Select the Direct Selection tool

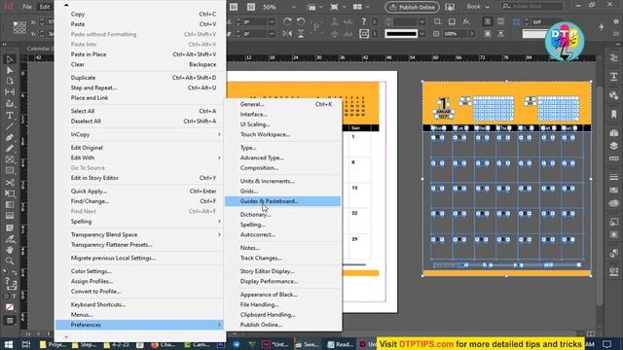point(10,70)
